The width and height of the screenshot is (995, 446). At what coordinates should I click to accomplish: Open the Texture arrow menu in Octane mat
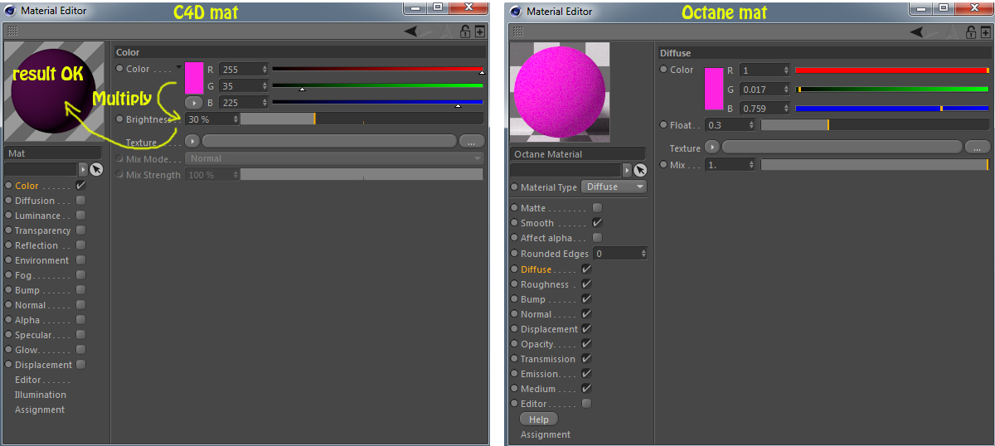711,147
